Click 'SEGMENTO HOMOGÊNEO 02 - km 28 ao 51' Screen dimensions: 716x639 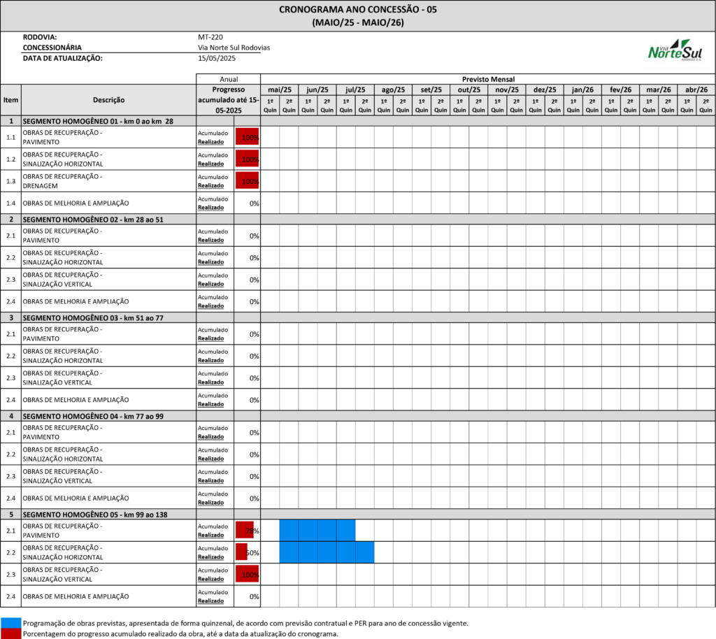pos(93,220)
